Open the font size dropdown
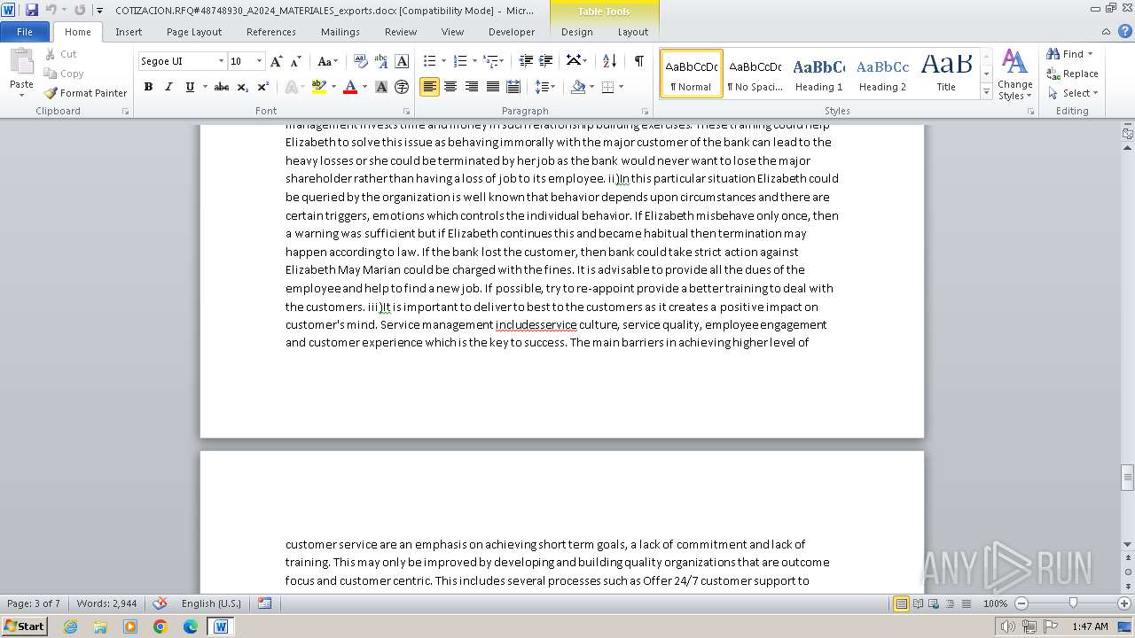This screenshot has width=1135, height=638. tap(259, 61)
